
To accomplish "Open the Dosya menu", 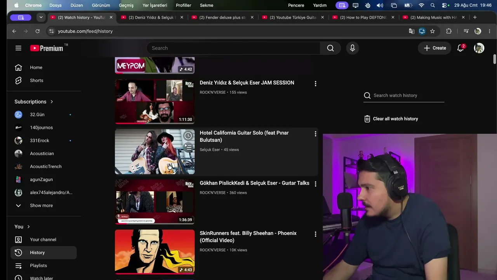I will point(56,5).
